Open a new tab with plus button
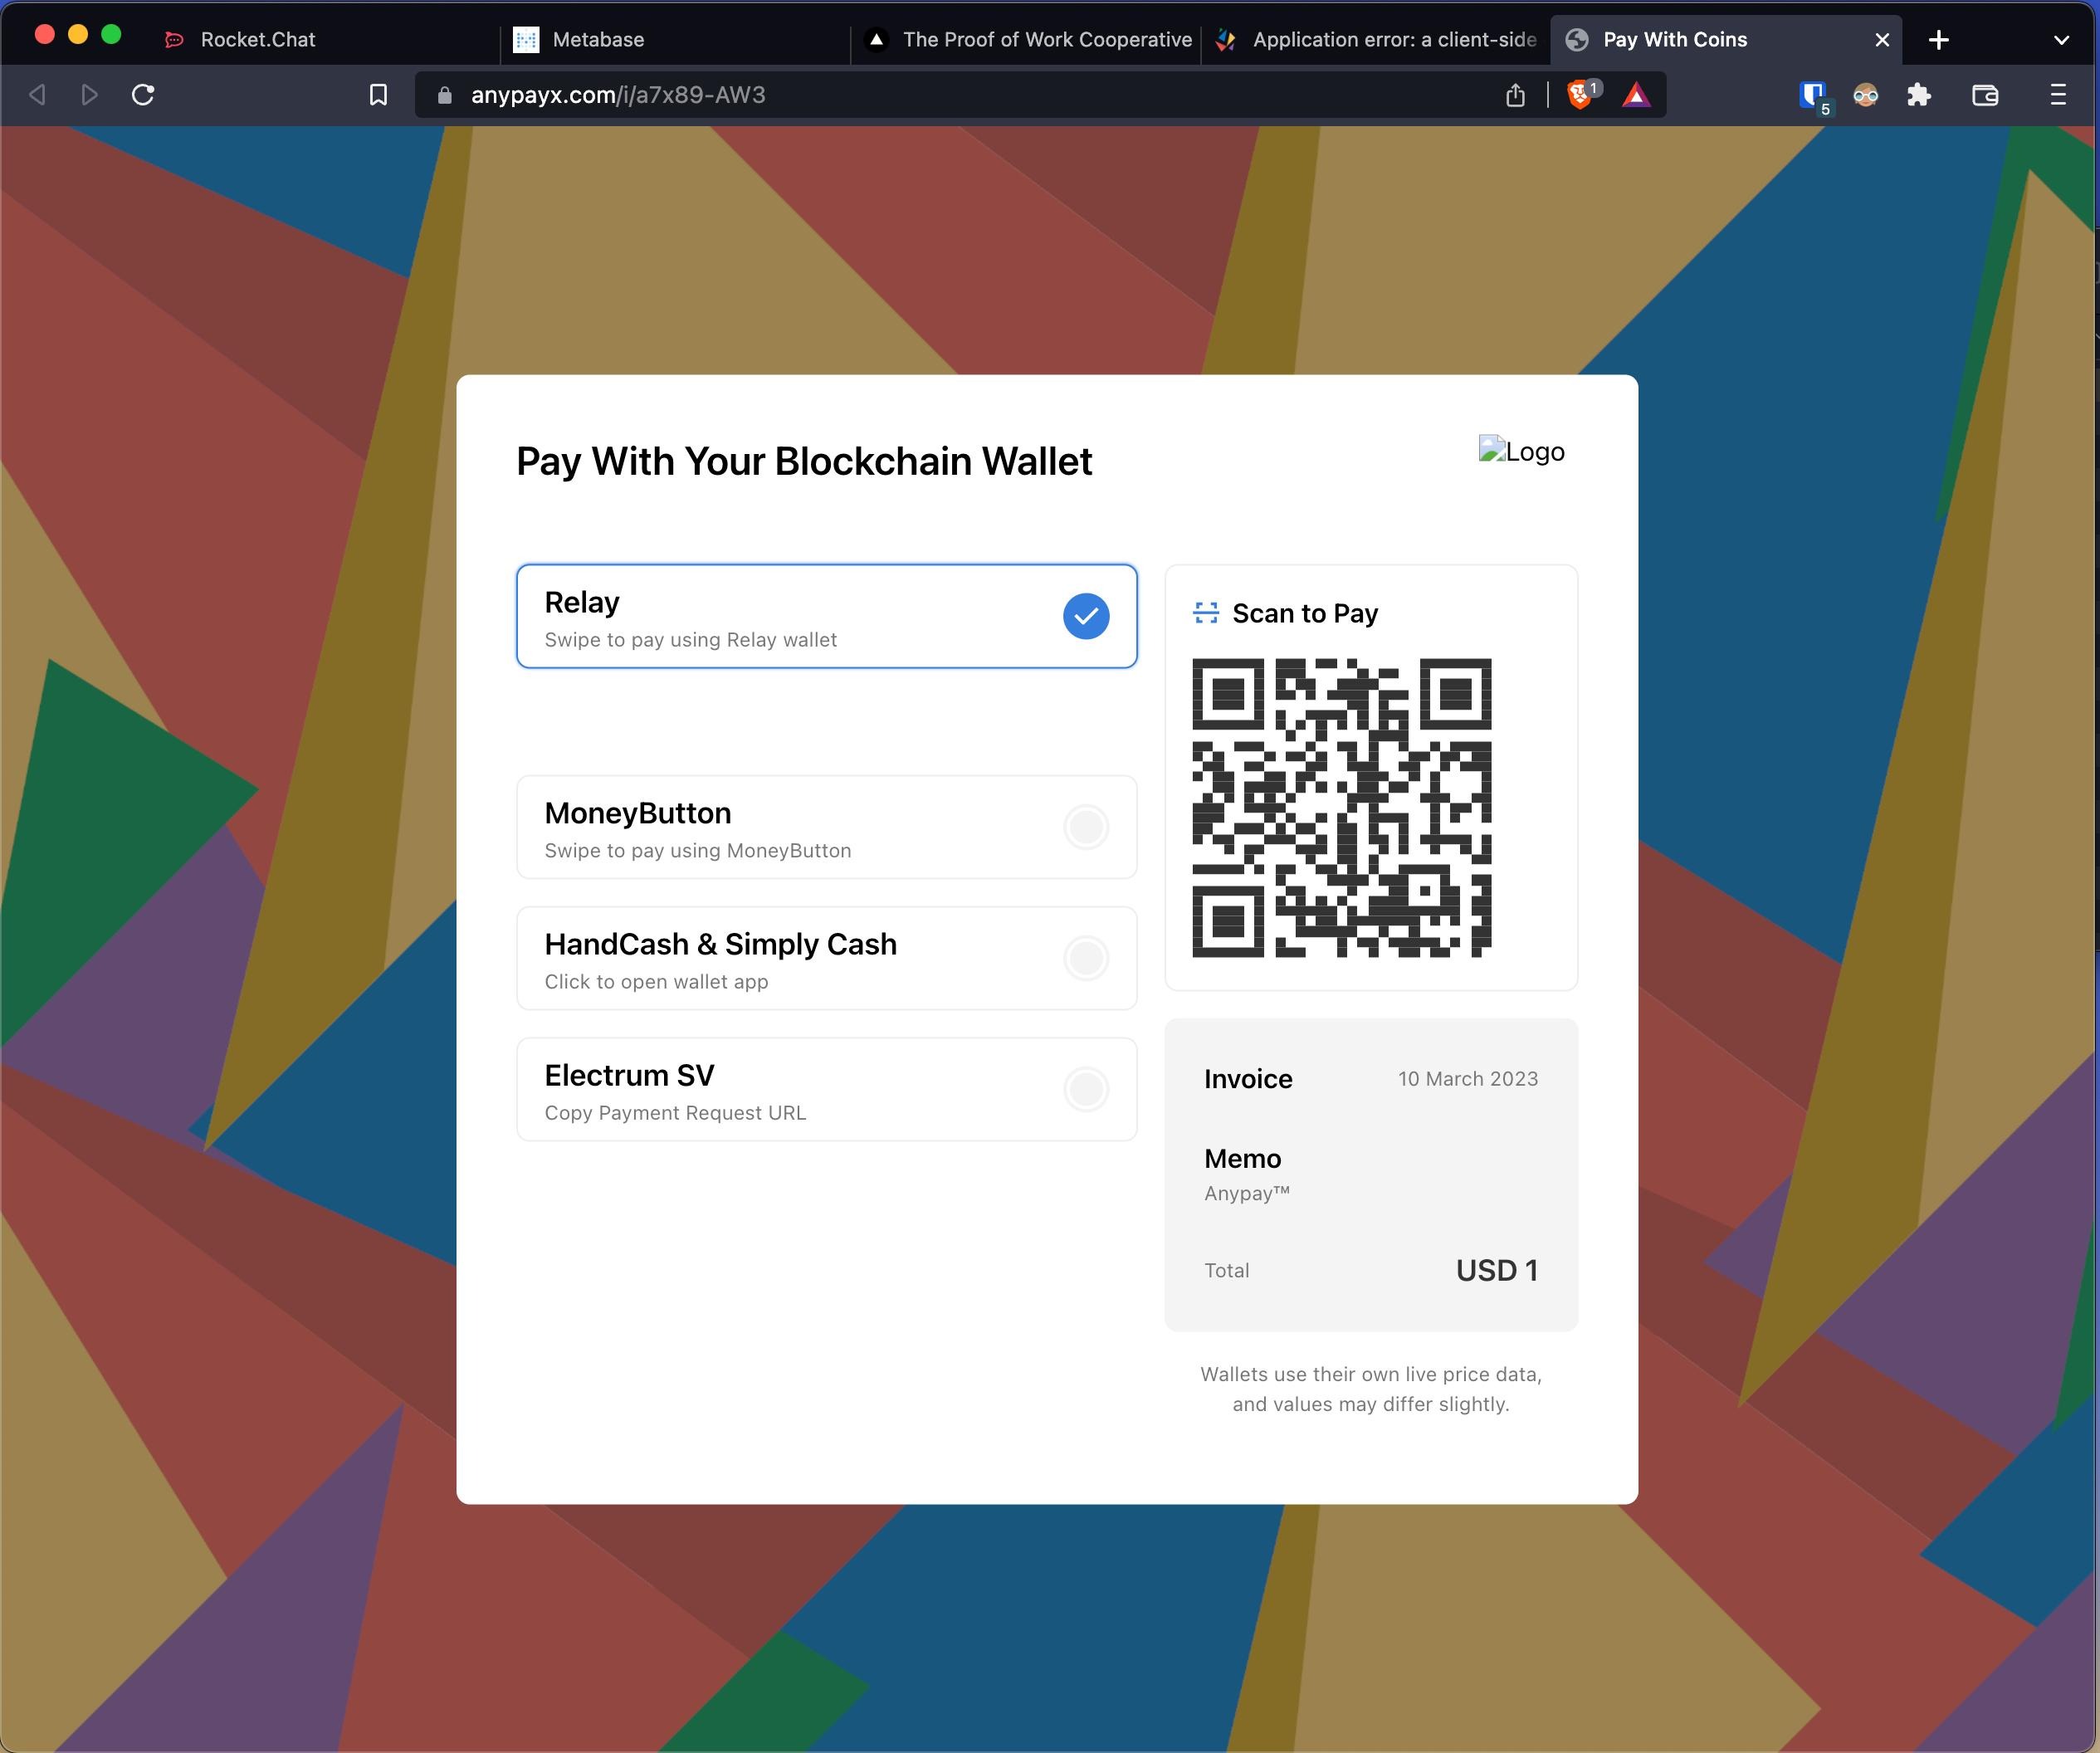This screenshot has height=1753, width=2100. [1938, 40]
